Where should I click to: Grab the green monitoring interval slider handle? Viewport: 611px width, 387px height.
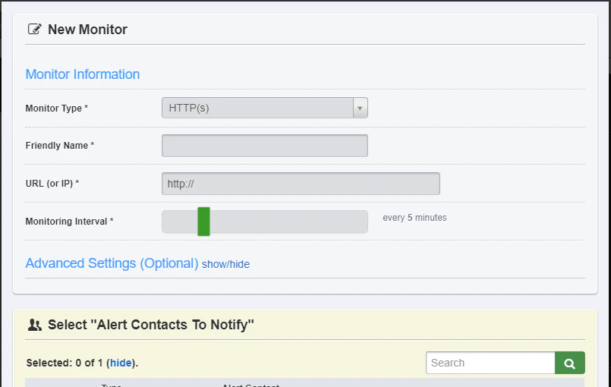tap(204, 222)
